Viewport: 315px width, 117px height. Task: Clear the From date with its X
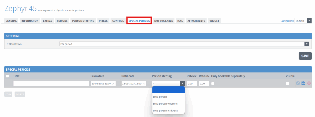[113, 84]
